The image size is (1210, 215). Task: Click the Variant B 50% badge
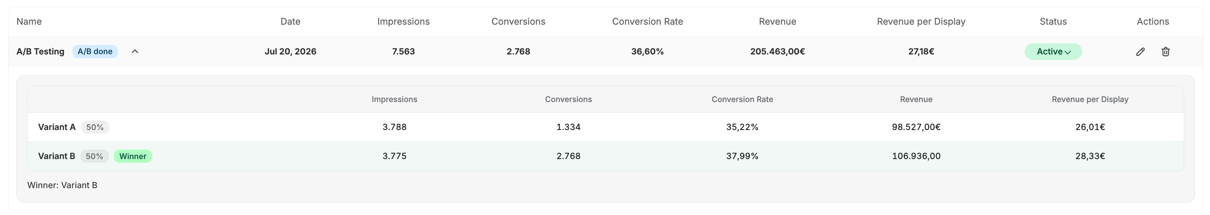pos(94,157)
